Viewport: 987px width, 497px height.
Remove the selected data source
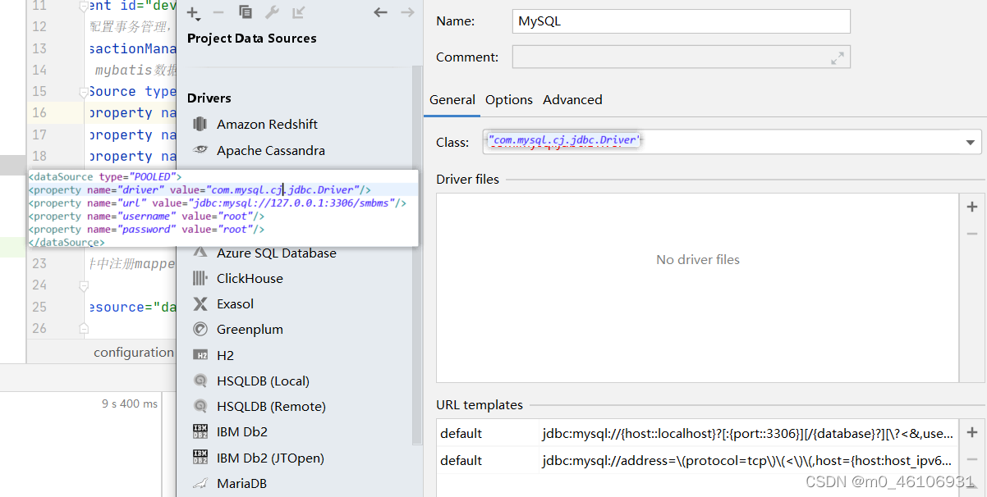[x=217, y=14]
